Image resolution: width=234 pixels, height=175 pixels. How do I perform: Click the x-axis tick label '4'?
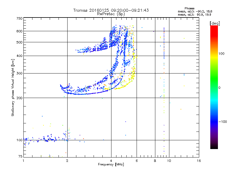click(111, 161)
